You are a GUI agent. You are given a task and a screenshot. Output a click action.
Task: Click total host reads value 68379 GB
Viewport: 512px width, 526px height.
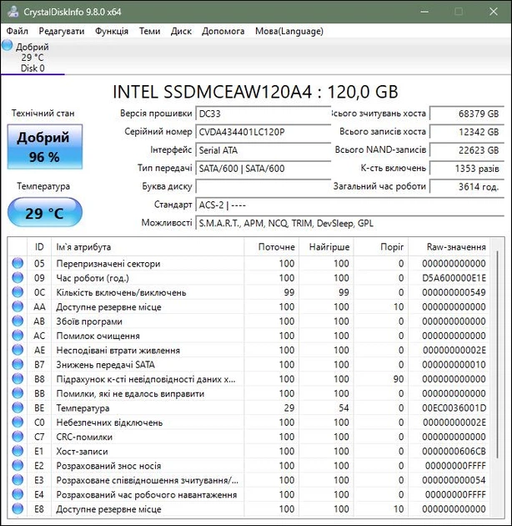tap(467, 114)
